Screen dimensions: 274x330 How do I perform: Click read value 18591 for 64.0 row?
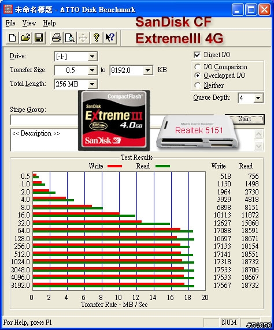pyautogui.click(x=250, y=231)
